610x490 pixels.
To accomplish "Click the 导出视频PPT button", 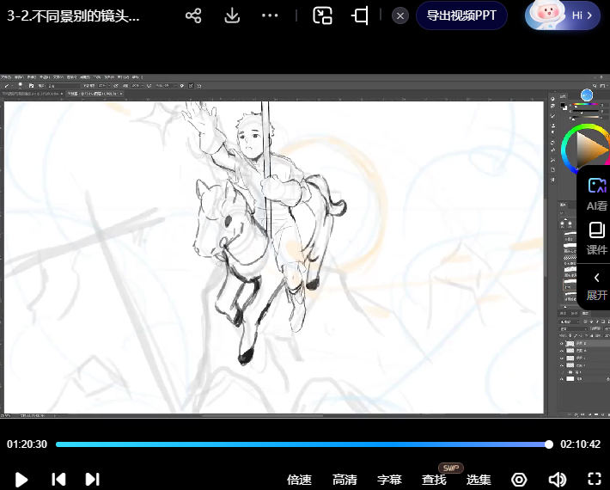I will (x=461, y=15).
